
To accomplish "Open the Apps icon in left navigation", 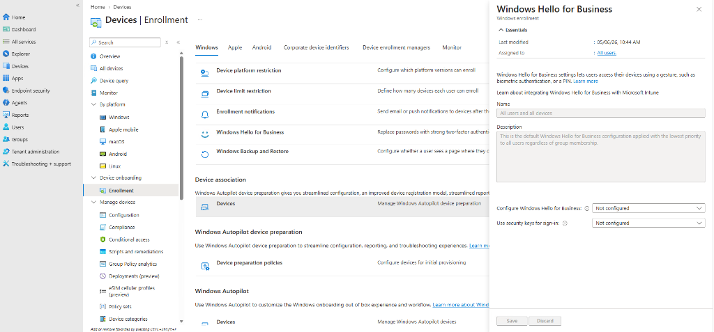I will point(6,78).
